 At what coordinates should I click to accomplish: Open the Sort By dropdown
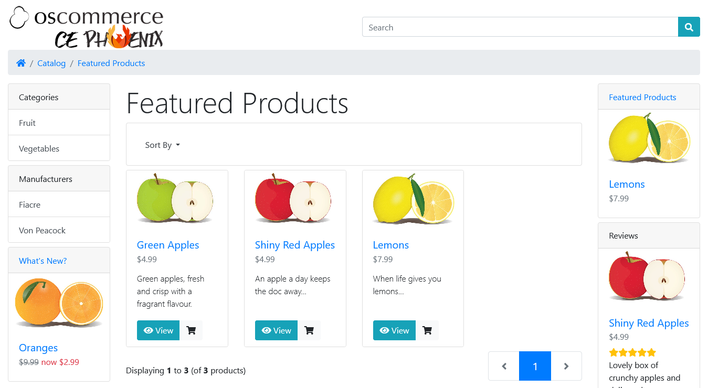pyautogui.click(x=163, y=145)
